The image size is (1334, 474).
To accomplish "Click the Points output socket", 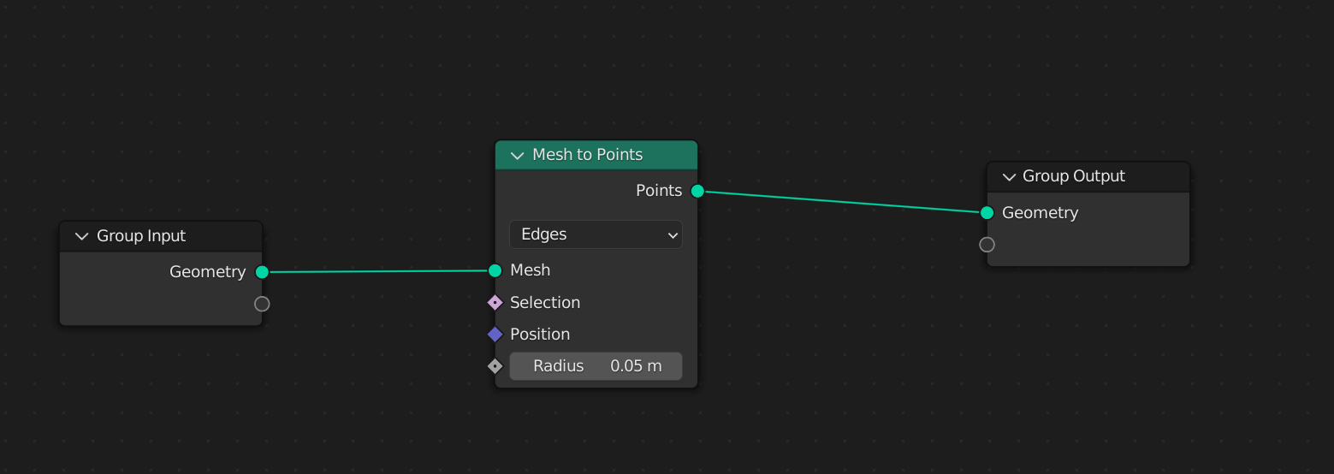I will [x=697, y=191].
